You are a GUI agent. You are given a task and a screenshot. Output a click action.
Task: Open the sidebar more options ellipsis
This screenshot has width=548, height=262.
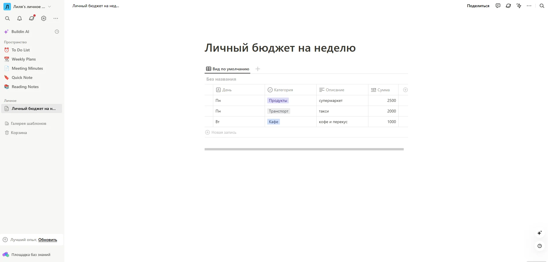click(x=56, y=18)
